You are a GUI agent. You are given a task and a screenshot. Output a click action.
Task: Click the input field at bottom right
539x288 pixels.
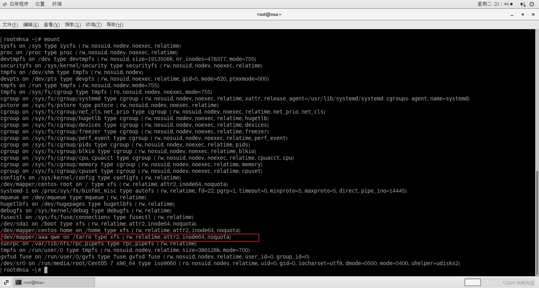473,282
